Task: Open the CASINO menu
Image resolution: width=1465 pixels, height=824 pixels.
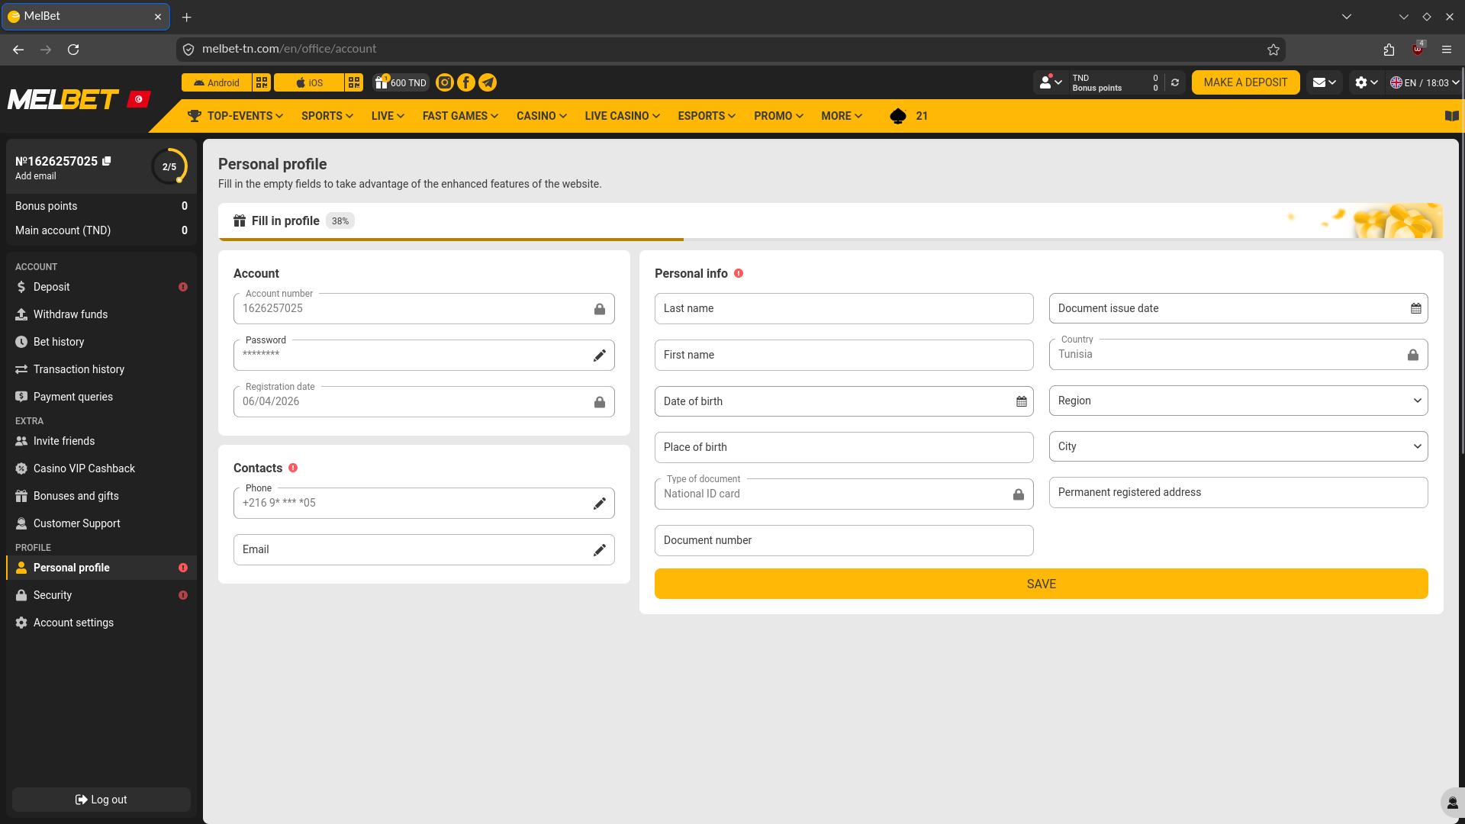Action: [542, 116]
